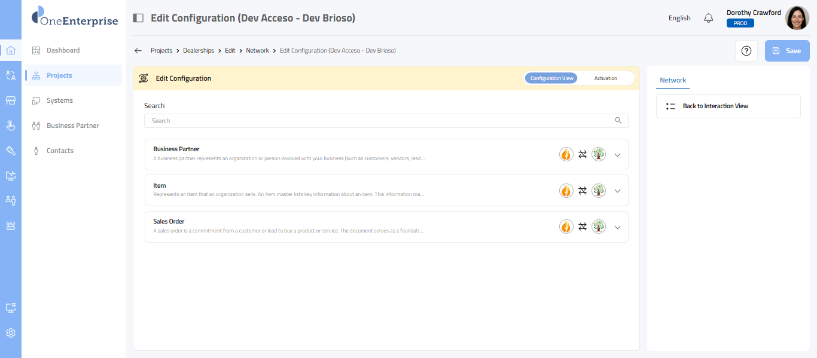817x358 pixels.
Task: Click Back to Interaction View
Action: point(715,106)
